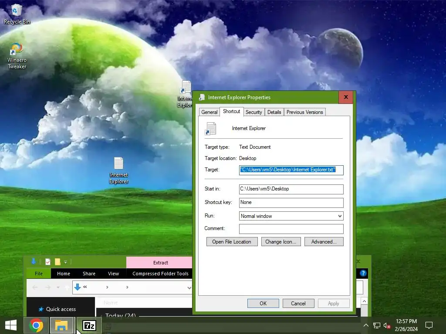Open the Home ribbon tab in Explorer
The image size is (446, 334).
point(64,274)
